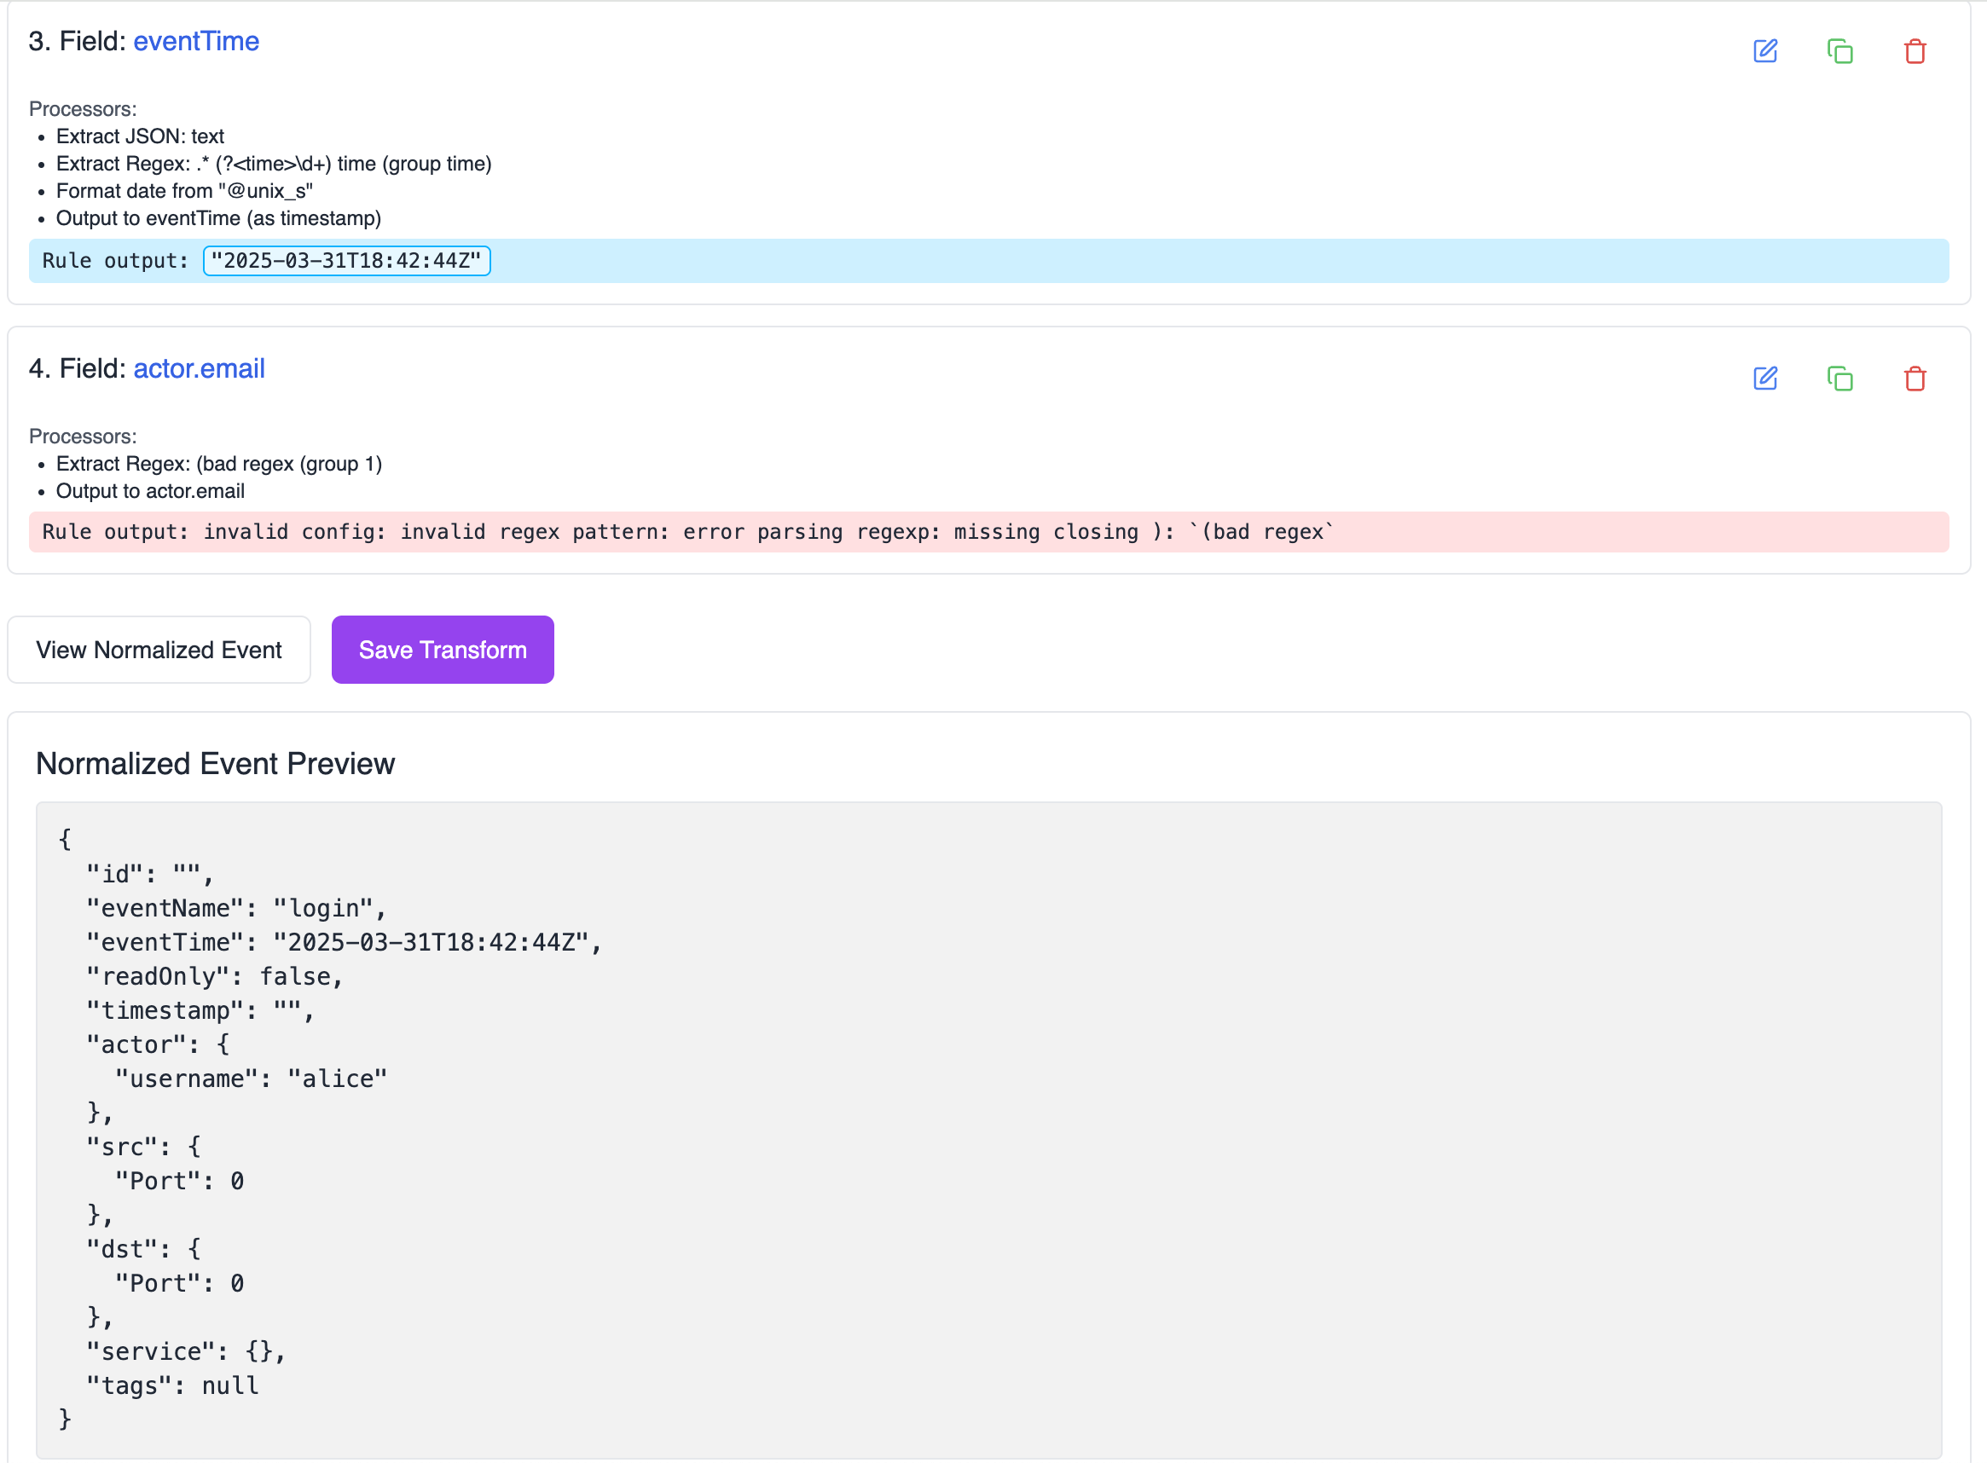Open the eventTime field link

click(196, 42)
